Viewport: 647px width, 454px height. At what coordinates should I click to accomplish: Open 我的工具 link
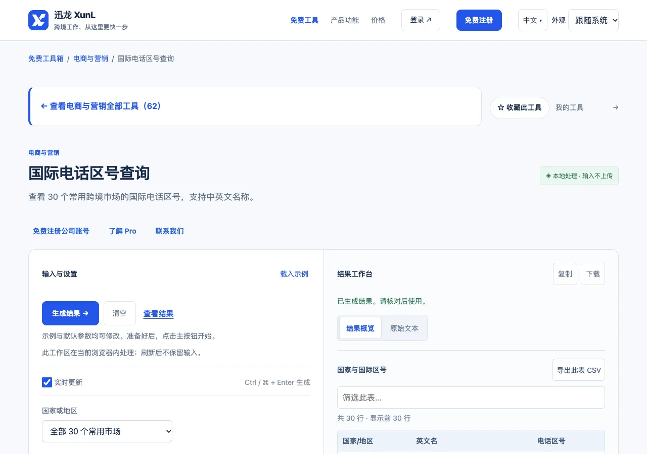tap(569, 107)
